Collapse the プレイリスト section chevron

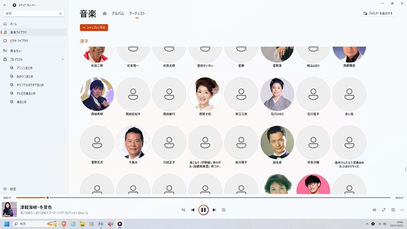pos(63,59)
